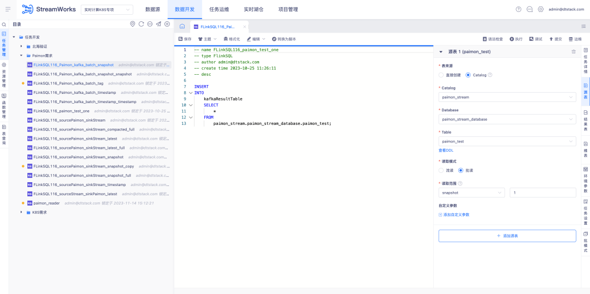Open 函数管理 in the left sidebar
Screen dimensions: 590x294
coord(4,106)
